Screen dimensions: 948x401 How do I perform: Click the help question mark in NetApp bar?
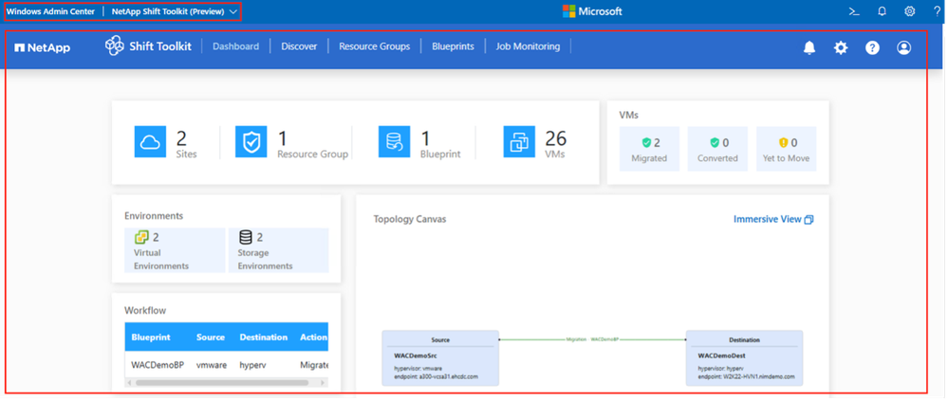point(872,47)
